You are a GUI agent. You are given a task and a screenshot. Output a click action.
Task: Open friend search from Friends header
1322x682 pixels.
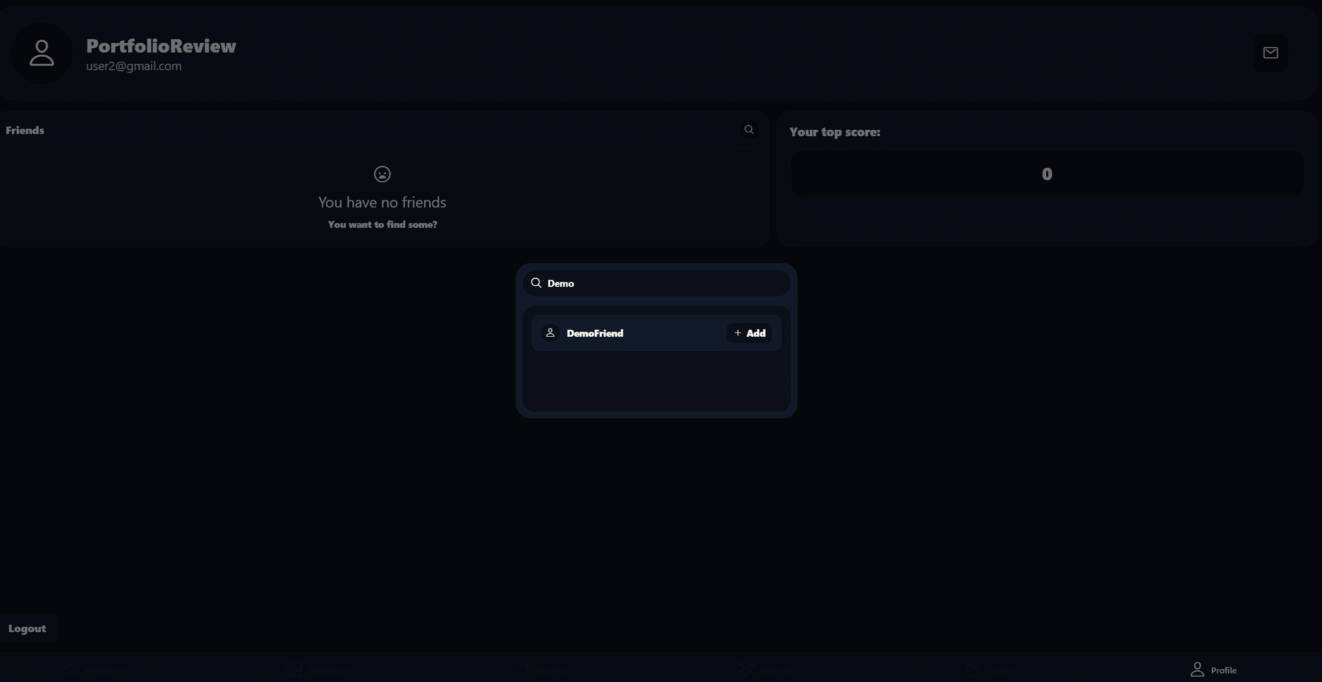(749, 129)
